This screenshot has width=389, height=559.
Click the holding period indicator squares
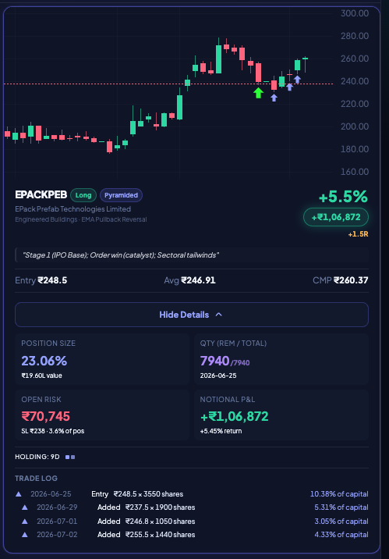point(70,457)
